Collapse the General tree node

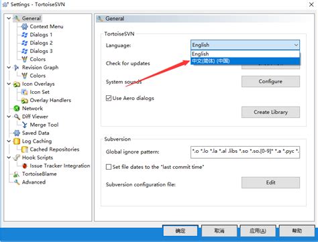pyautogui.click(x=9, y=18)
